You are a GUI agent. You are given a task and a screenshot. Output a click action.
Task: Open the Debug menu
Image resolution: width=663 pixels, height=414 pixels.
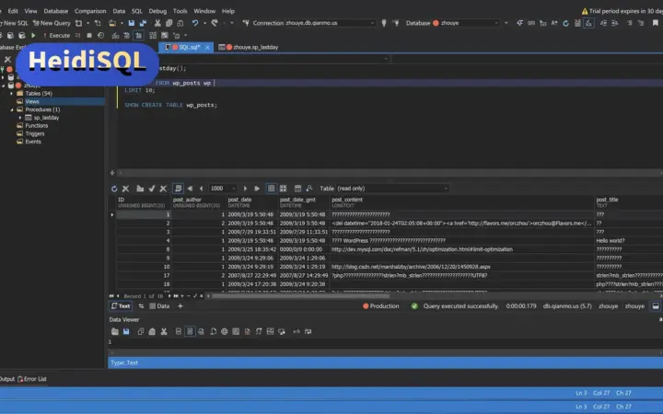tap(157, 11)
